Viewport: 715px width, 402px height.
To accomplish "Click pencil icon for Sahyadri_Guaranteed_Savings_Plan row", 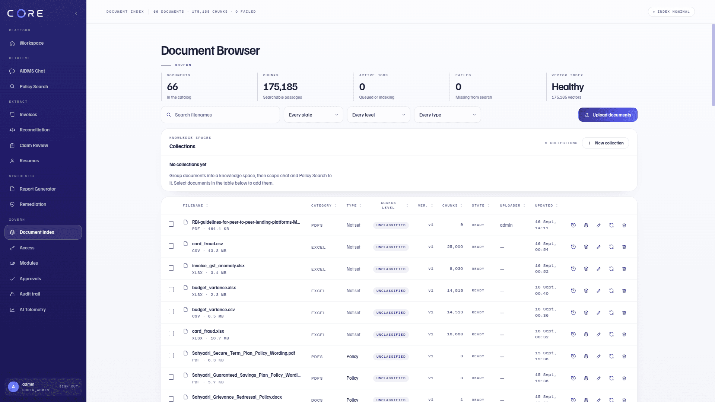I will (x=599, y=378).
